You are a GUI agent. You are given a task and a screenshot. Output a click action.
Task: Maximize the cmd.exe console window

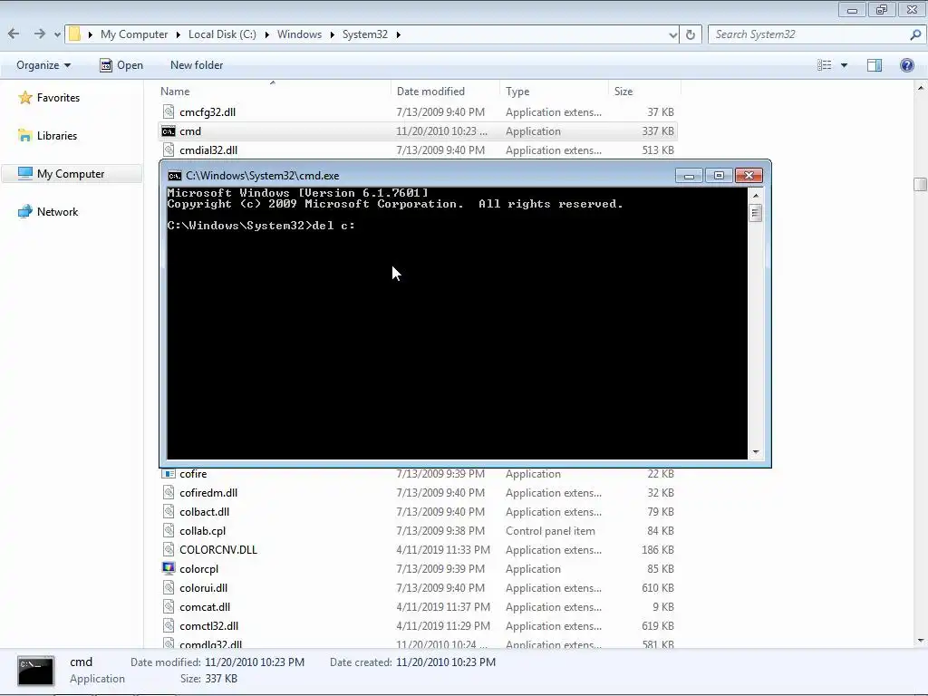tap(719, 176)
